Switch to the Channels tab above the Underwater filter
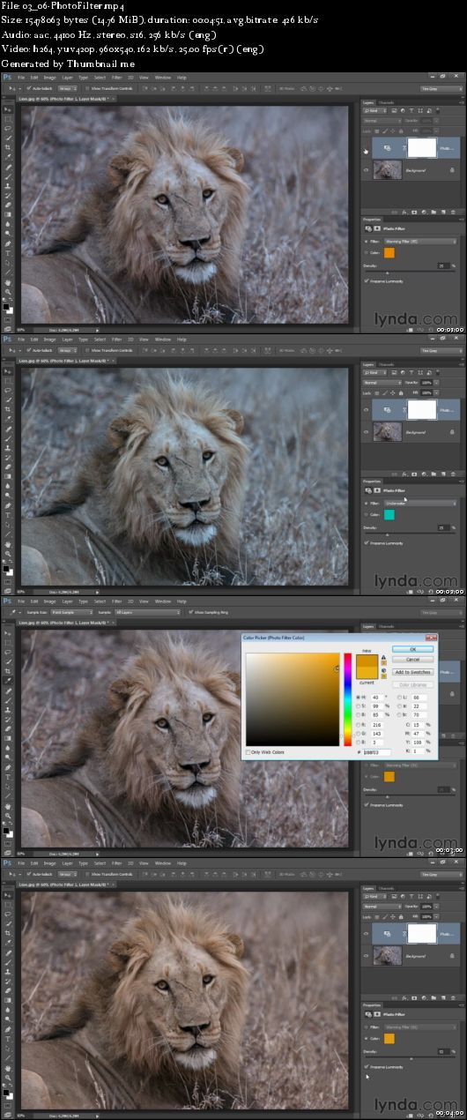 (x=387, y=364)
